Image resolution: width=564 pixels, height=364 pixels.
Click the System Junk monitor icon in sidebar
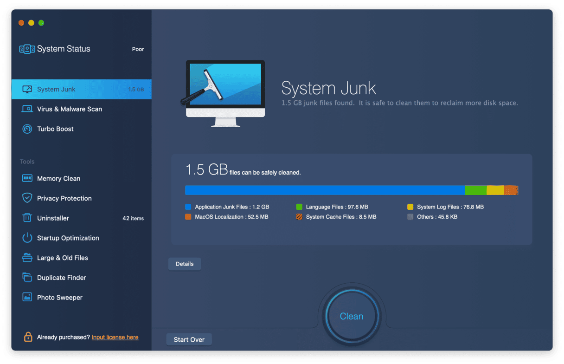click(27, 89)
